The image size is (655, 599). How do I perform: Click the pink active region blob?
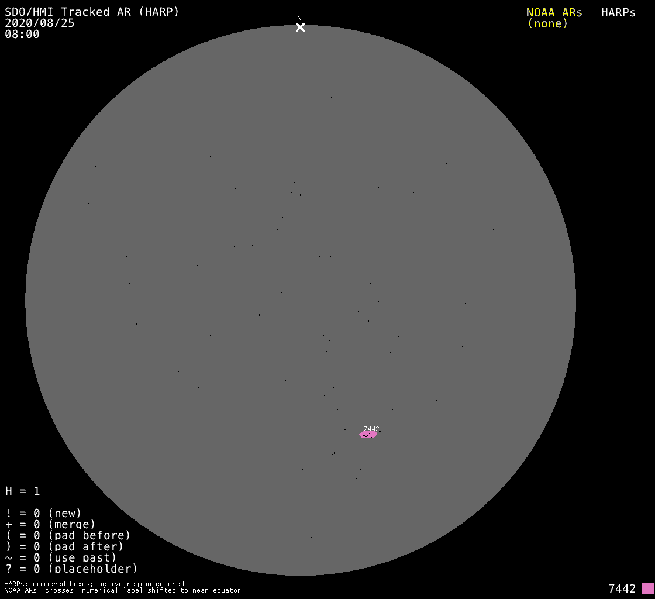point(368,435)
